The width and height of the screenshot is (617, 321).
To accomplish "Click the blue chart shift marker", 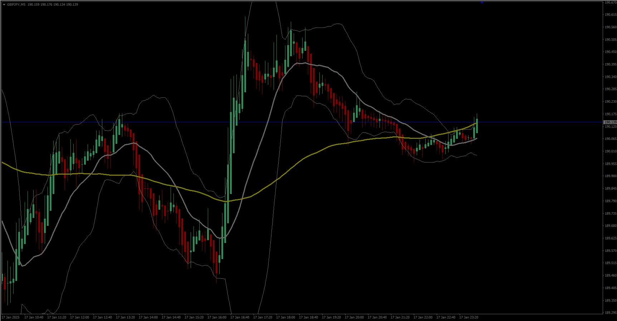I will pyautogui.click(x=482, y=3).
